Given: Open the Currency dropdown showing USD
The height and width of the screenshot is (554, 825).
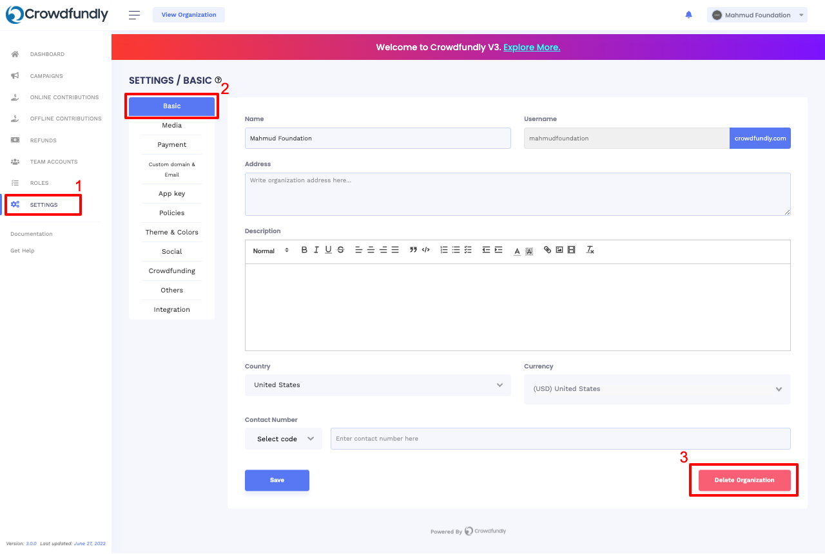Looking at the screenshot, I should pos(657,389).
